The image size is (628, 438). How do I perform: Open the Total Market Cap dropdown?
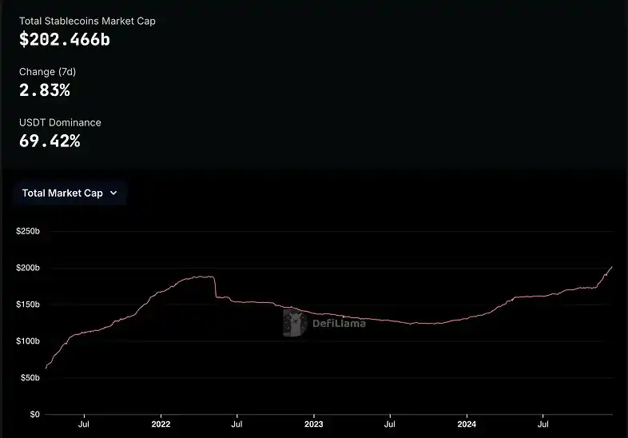69,193
